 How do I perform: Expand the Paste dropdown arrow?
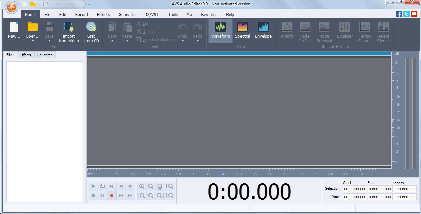pos(127,41)
